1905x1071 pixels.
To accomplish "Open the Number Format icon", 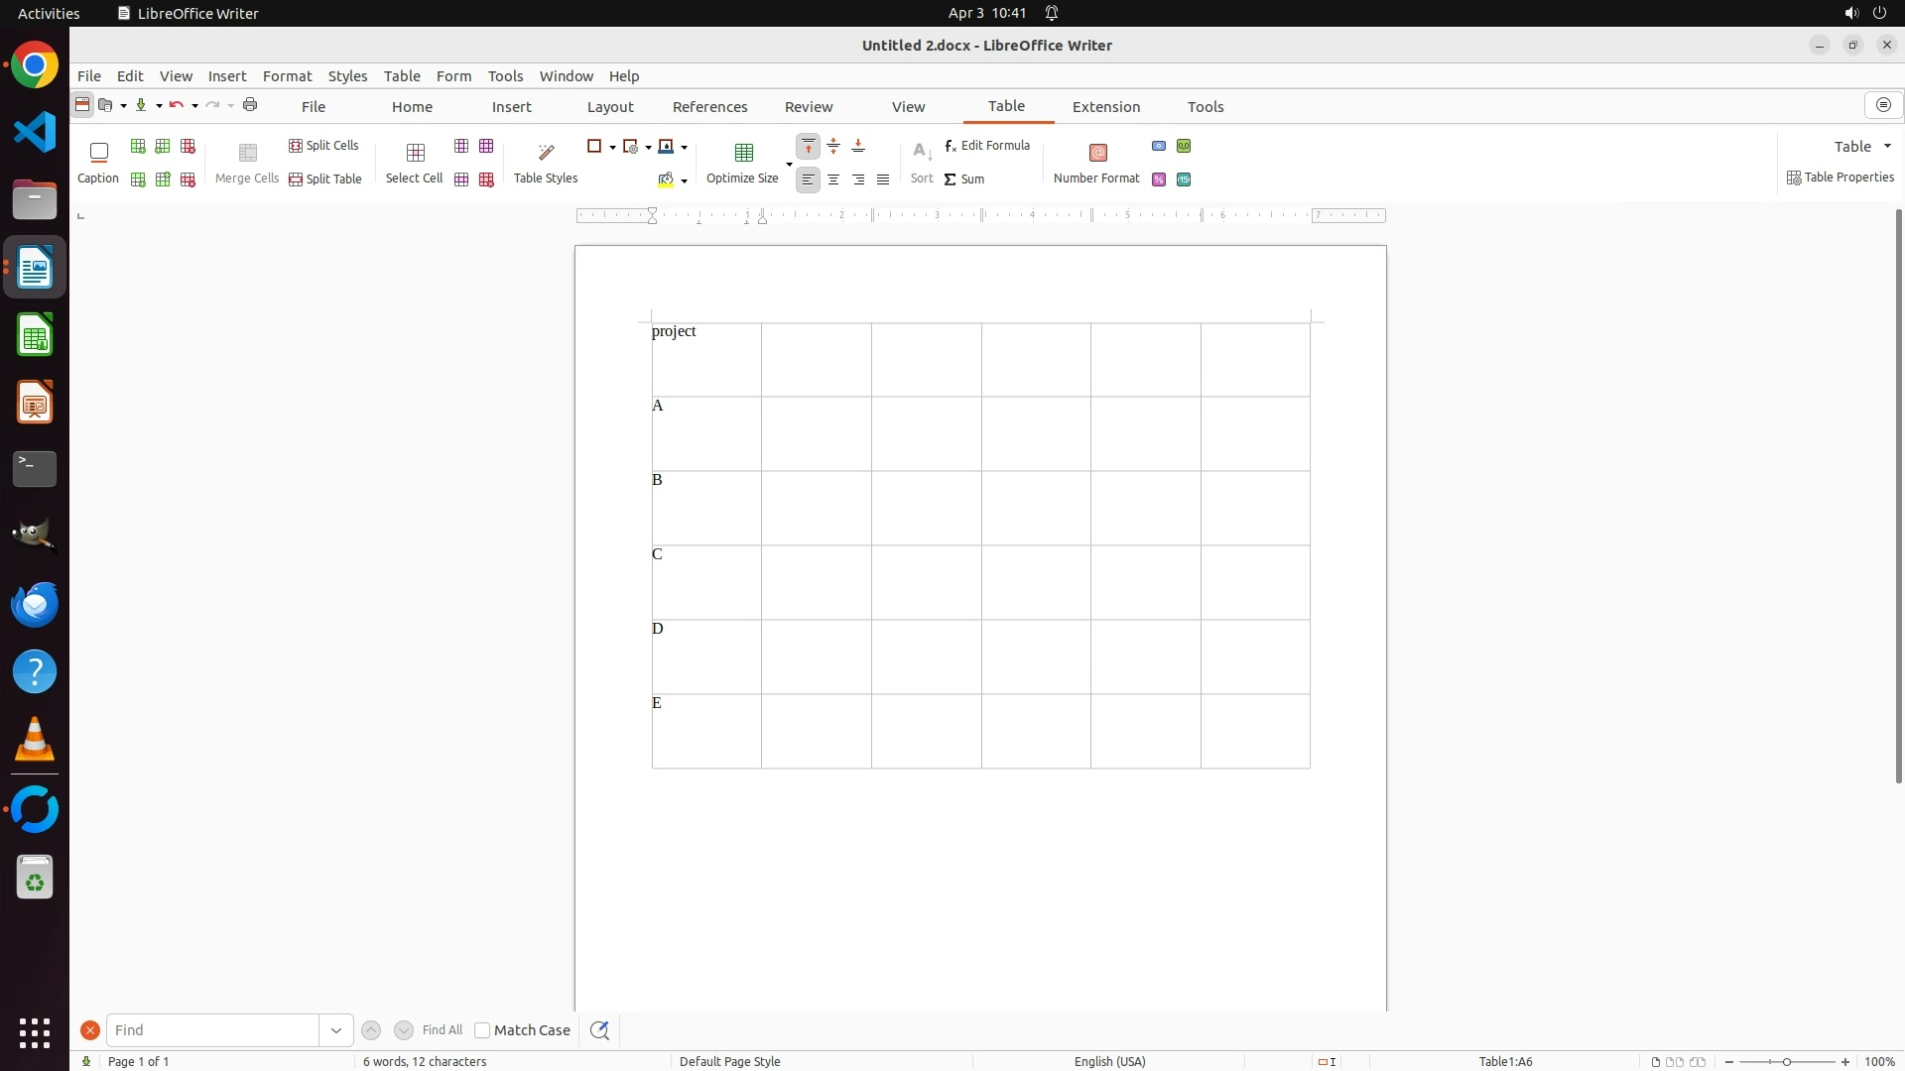I will tap(1097, 153).
